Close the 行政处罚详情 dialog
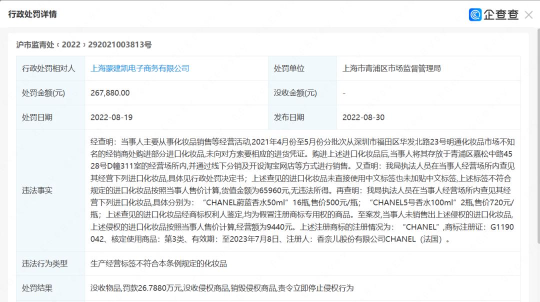Viewport: 540px width, 302px height. (528, 15)
